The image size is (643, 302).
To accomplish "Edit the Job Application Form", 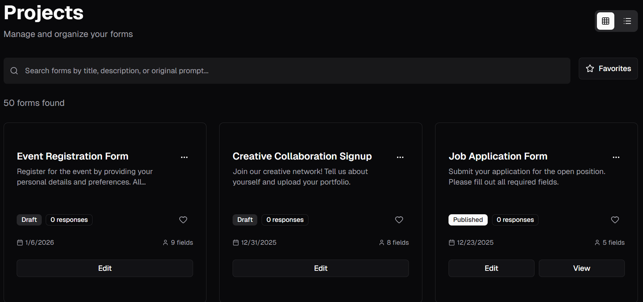I will (491, 268).
